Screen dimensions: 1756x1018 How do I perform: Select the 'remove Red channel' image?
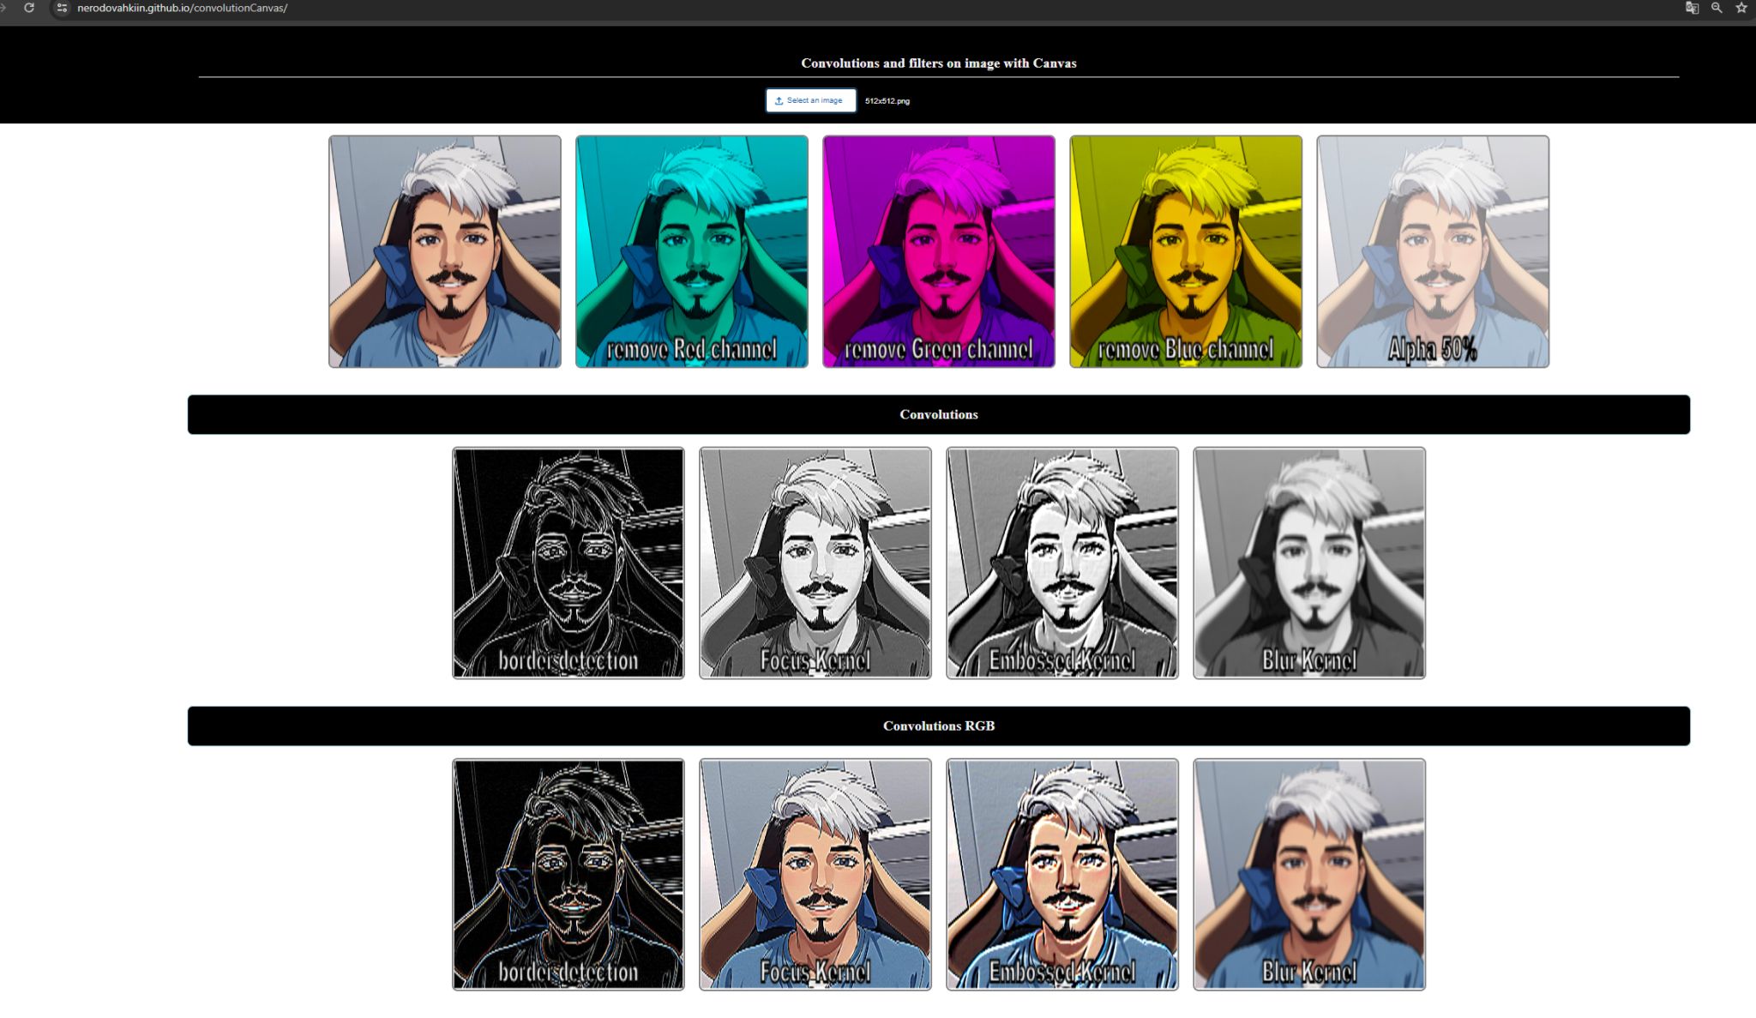pyautogui.click(x=692, y=251)
